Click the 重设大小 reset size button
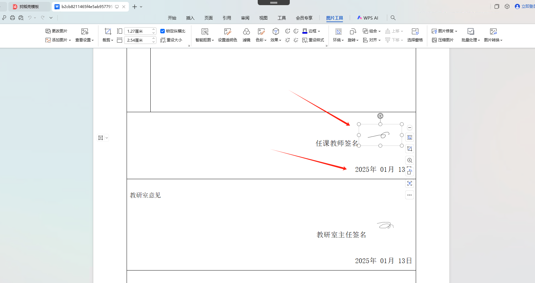 click(x=171, y=40)
